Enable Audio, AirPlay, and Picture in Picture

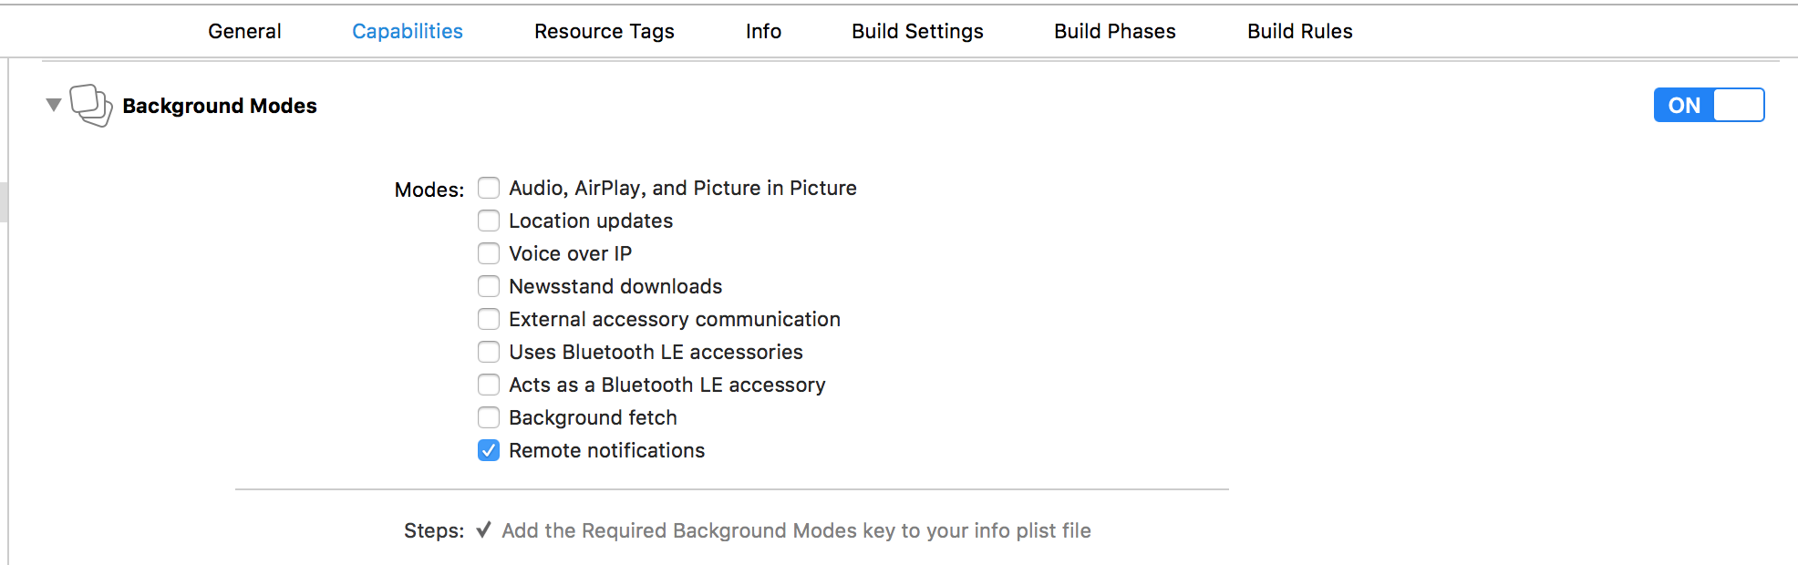489,188
